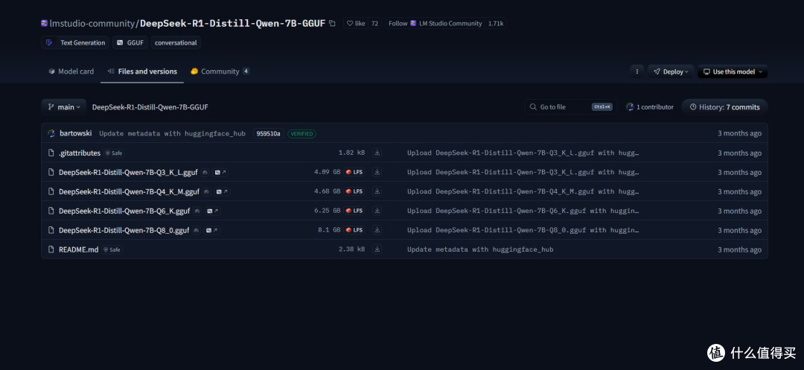Open DeepSeek-R1-Distill-Qwen-7B-Q3_K_L.gguf file
804x370 pixels.
click(x=128, y=173)
